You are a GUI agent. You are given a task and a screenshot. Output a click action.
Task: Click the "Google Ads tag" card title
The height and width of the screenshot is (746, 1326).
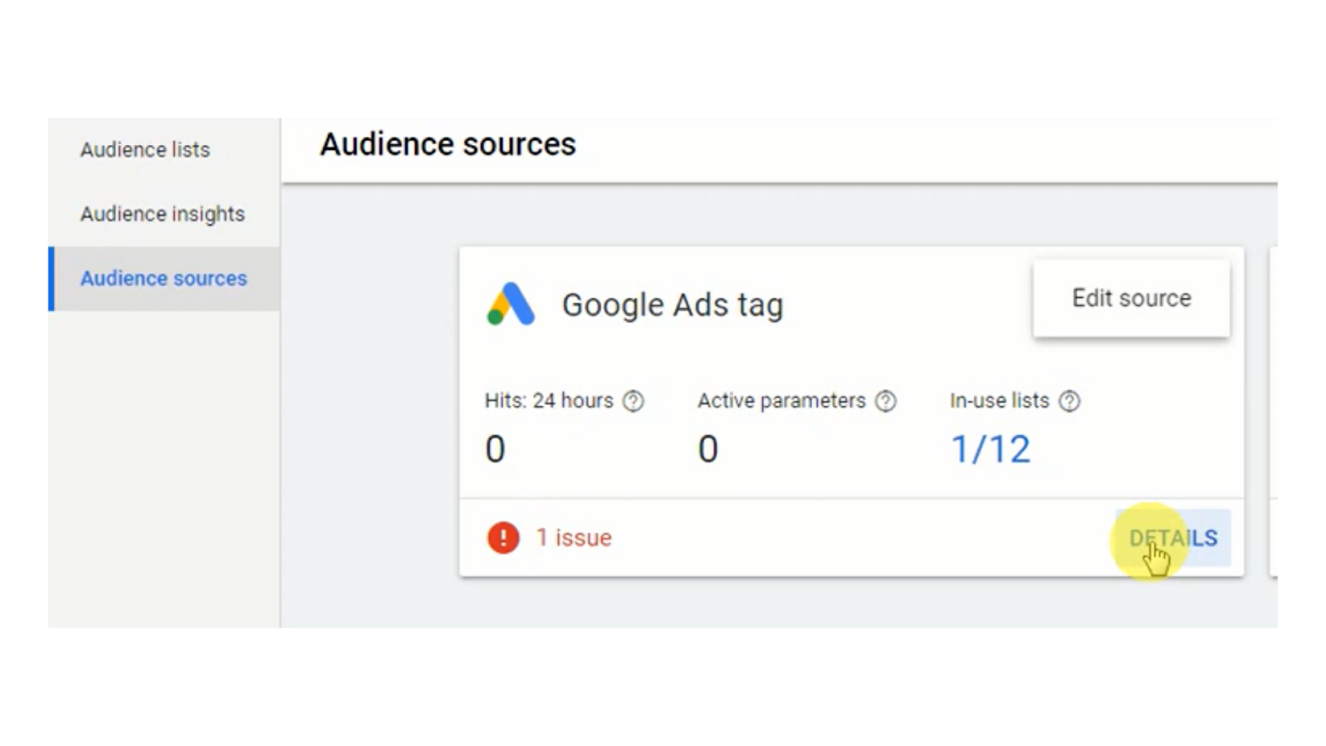click(672, 305)
